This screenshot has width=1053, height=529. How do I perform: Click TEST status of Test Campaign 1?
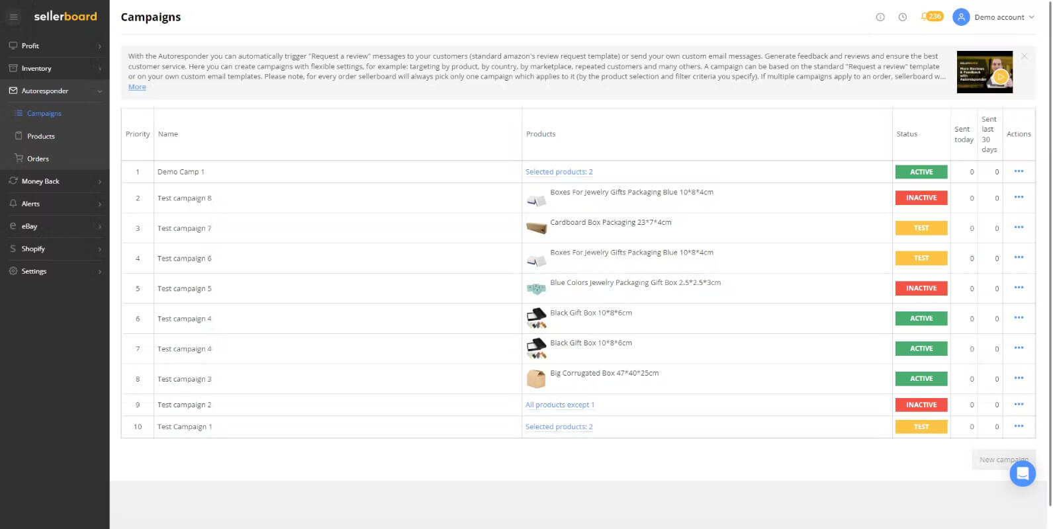tap(921, 427)
